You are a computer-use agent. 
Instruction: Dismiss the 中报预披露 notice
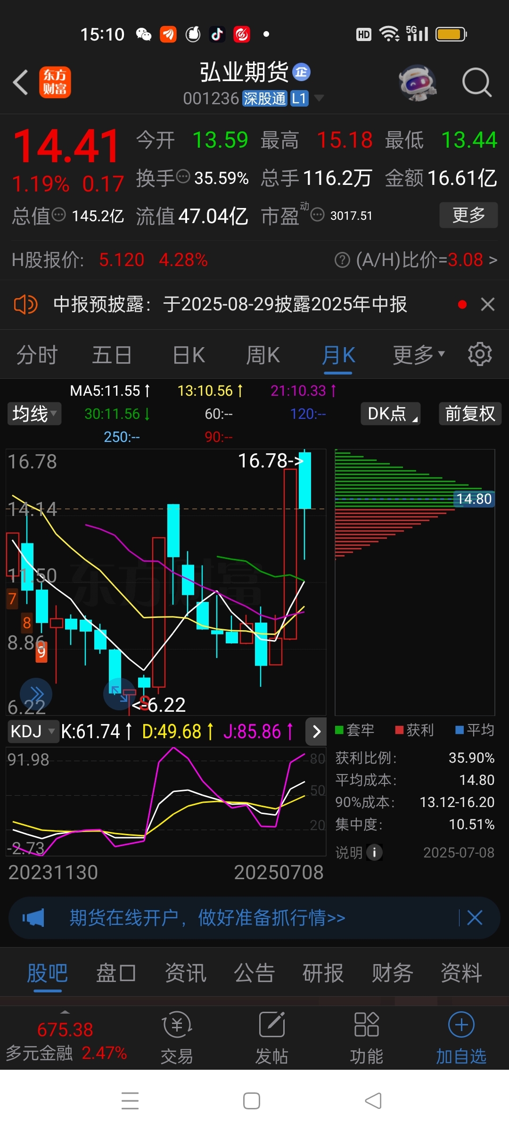tap(488, 305)
